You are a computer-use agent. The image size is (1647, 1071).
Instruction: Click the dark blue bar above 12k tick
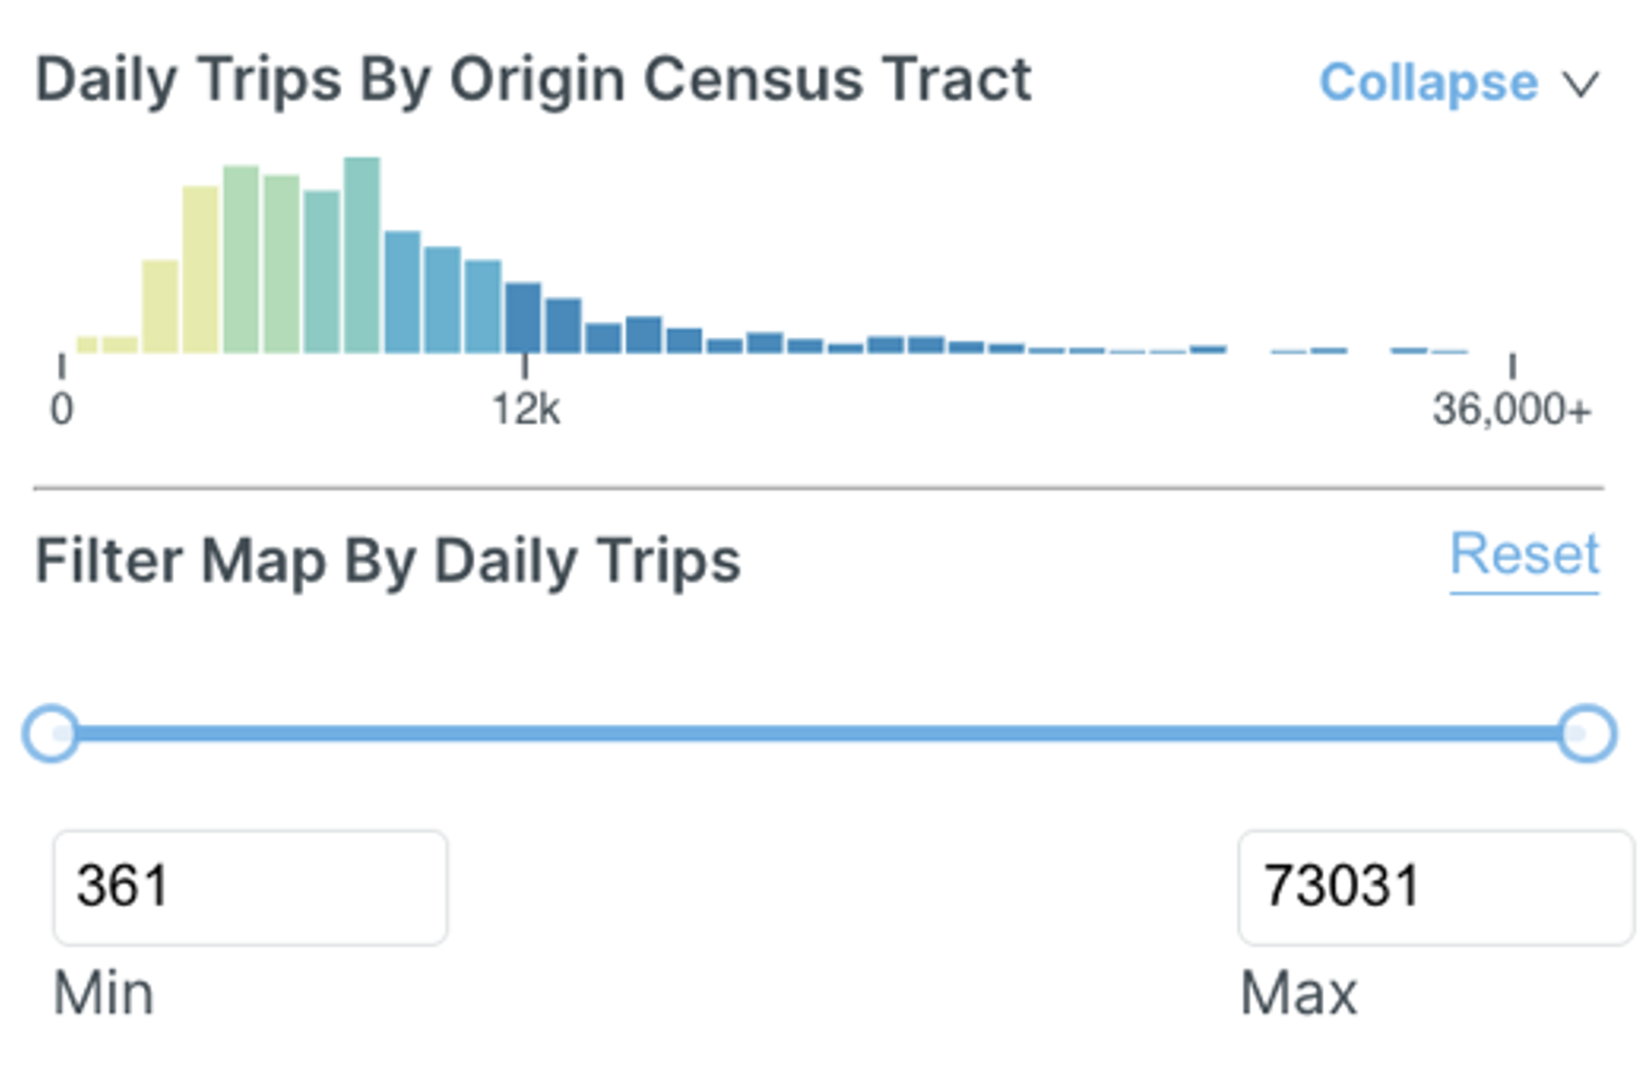[x=524, y=319]
